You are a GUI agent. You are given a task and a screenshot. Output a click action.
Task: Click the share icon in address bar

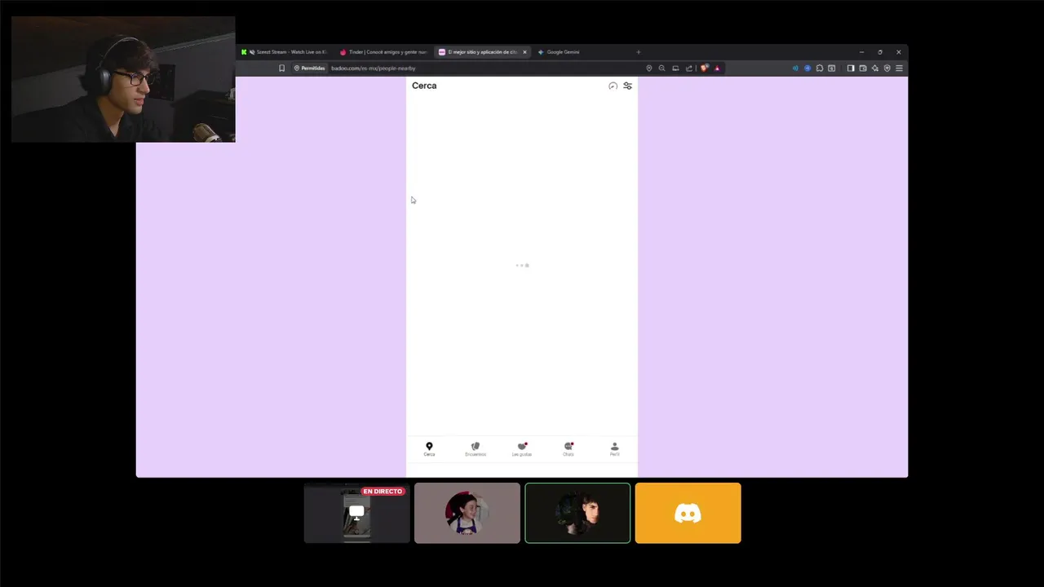[689, 68]
